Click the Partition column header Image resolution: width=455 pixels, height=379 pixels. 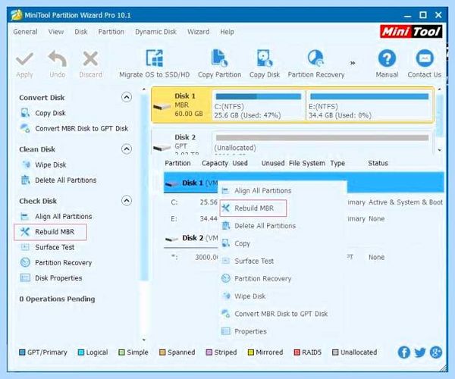pyautogui.click(x=177, y=163)
